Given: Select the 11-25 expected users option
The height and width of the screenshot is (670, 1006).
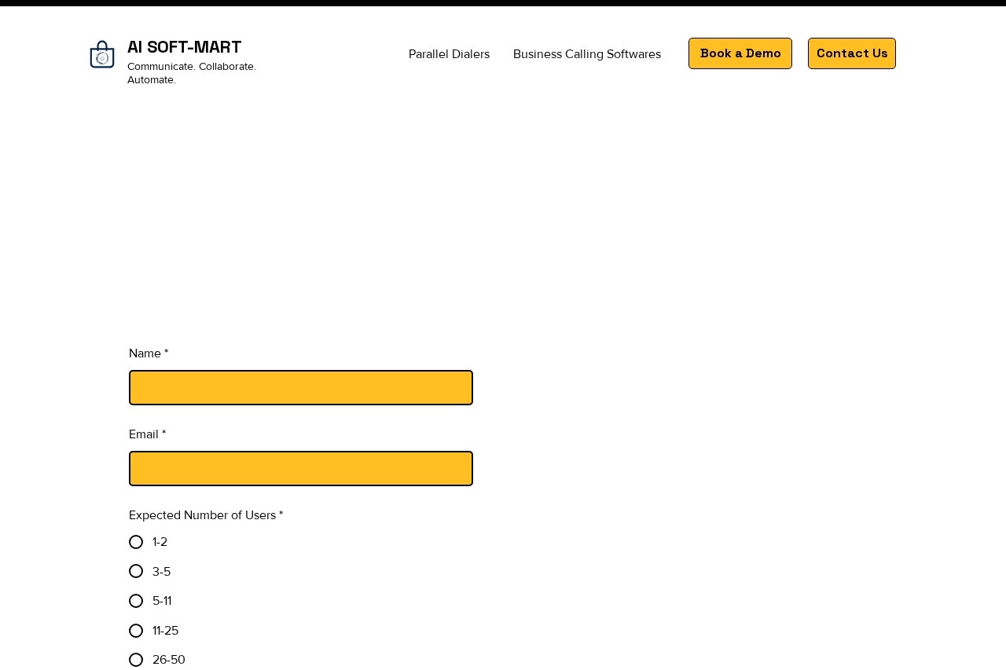Looking at the screenshot, I should (136, 631).
